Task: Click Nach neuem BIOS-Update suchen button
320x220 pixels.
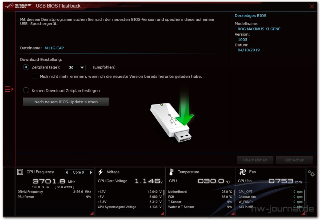Action: pos(66,102)
